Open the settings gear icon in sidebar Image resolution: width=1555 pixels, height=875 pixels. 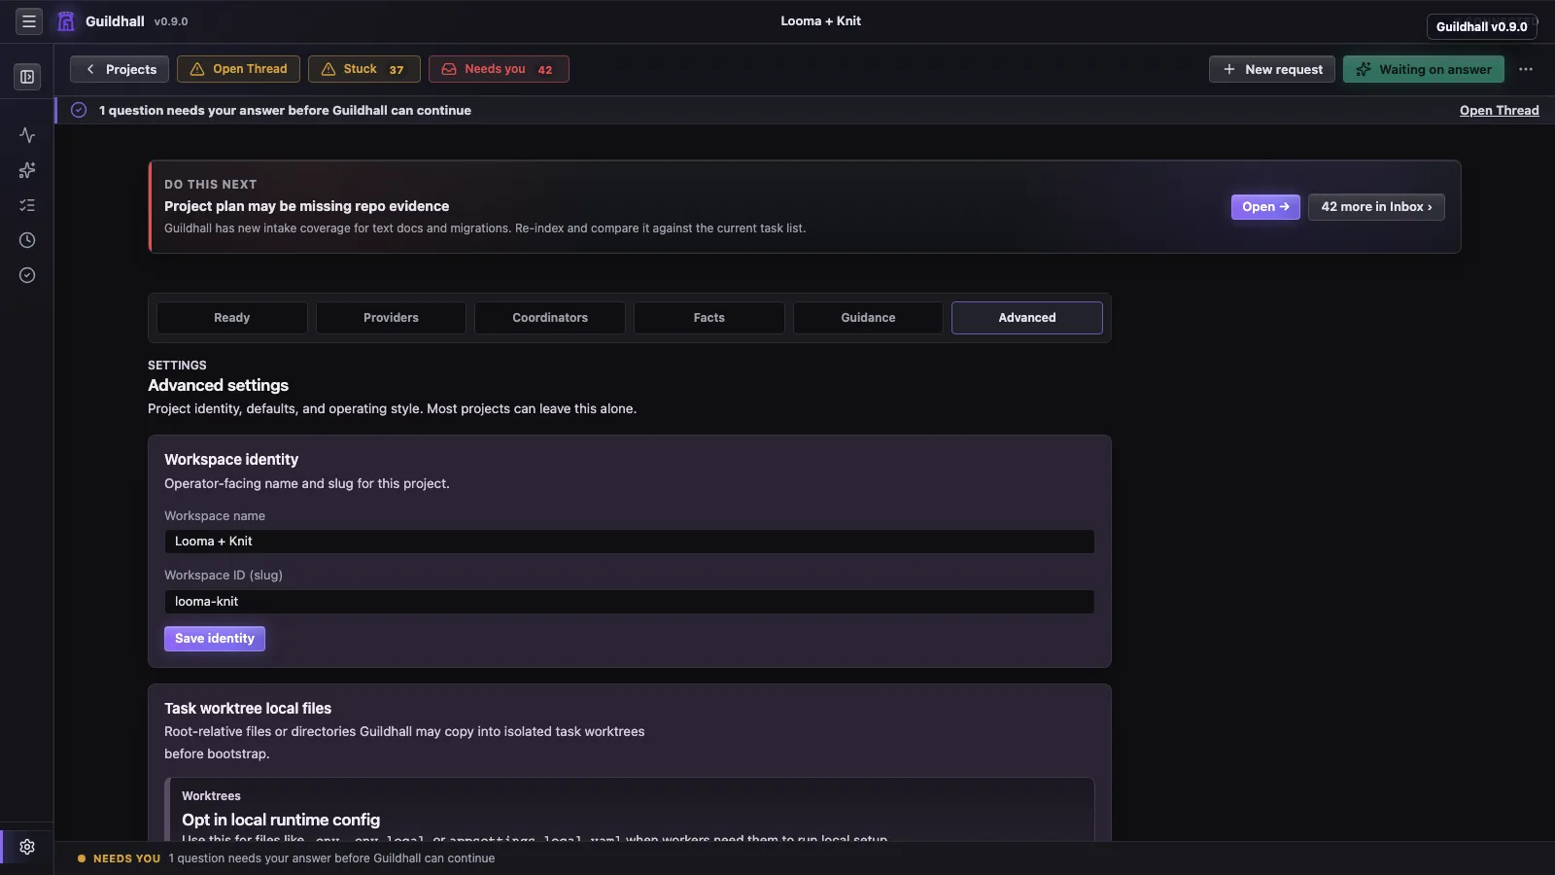[27, 847]
